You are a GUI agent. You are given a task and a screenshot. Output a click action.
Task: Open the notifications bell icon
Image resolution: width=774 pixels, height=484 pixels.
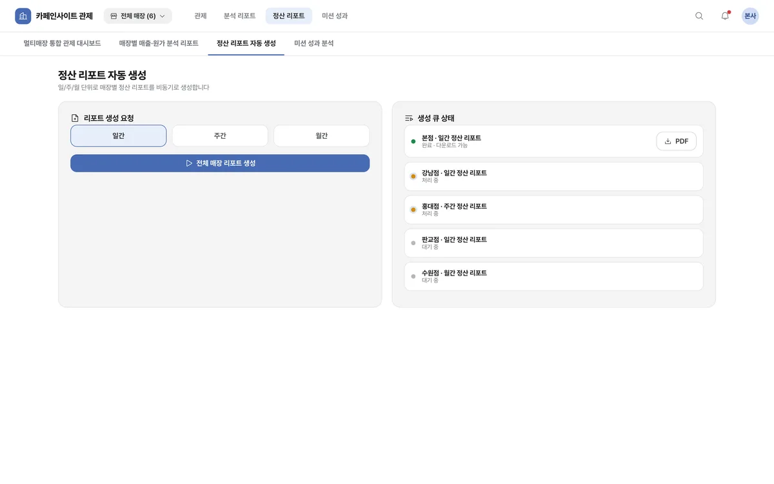725,16
